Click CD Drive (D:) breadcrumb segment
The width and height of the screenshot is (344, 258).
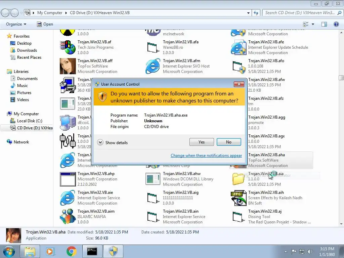pos(99,13)
